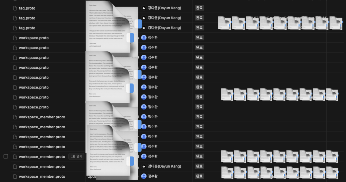Open the second tag.proto page title
Viewport: 346px width, 182px height.
tap(27, 18)
